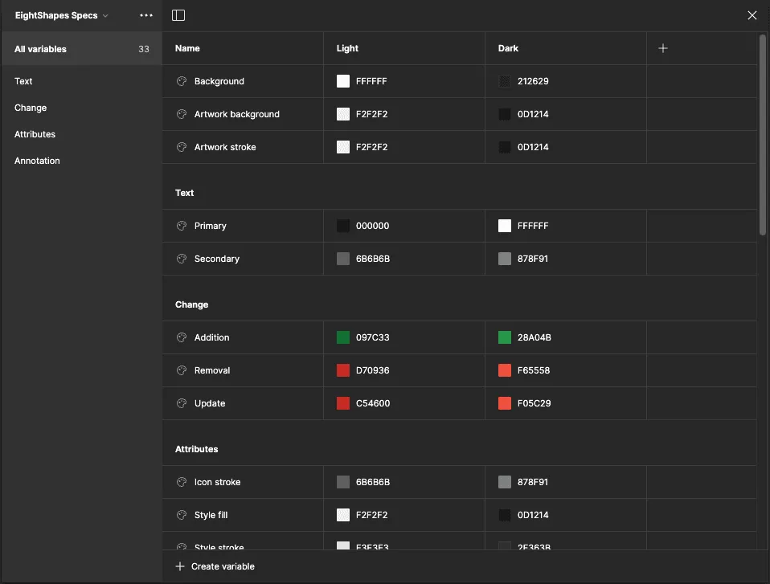Screen dimensions: 770x584
Task: Click the Text group heading in table
Action: tap(184, 193)
